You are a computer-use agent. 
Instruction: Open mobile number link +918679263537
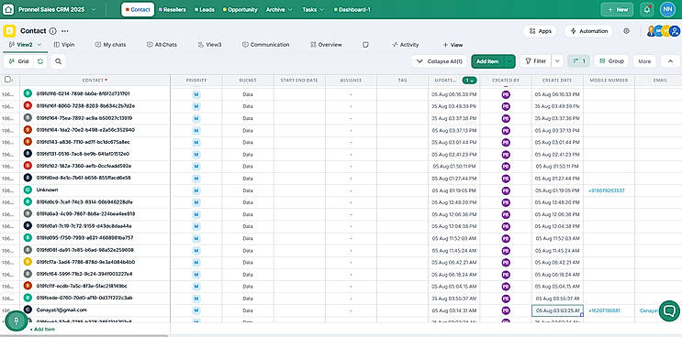pos(607,190)
